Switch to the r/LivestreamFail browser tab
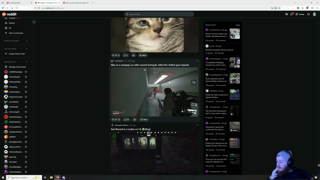The image size is (320, 180). click(19, 3)
